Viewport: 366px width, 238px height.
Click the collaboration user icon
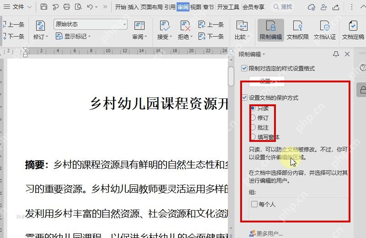coord(324,7)
